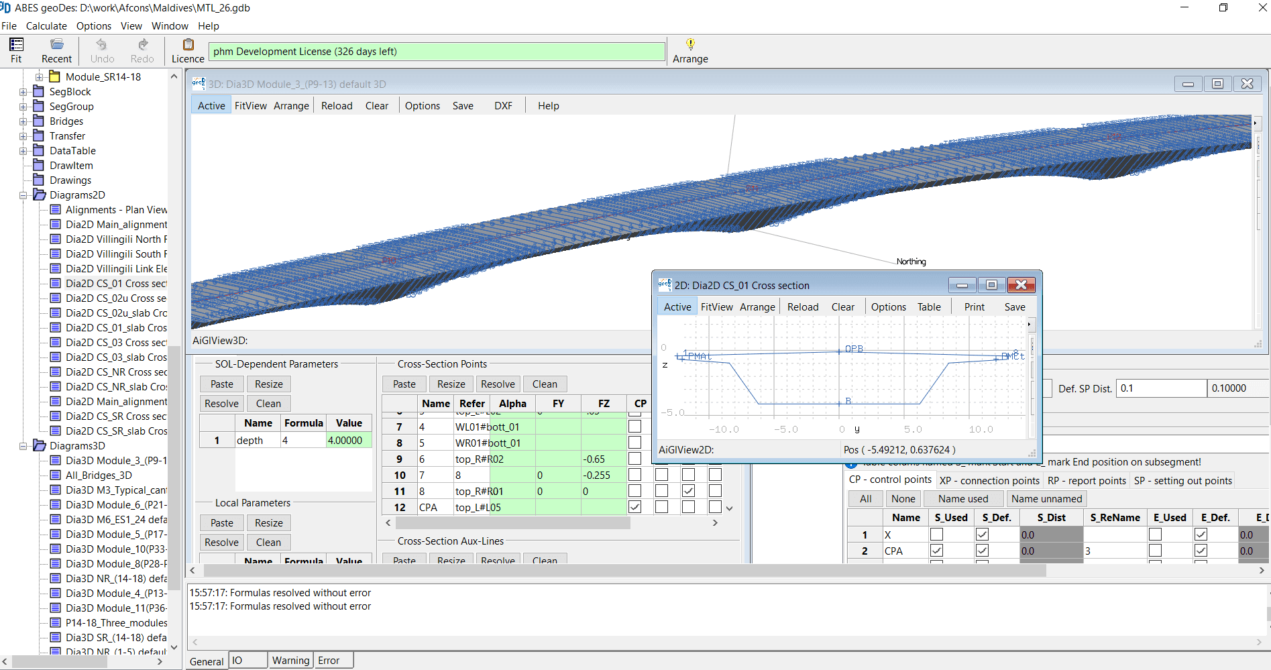Open the Calculate menu

click(46, 26)
